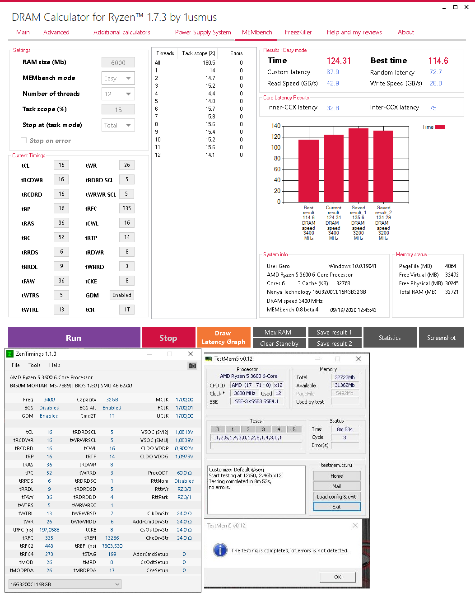Viewport: 475px width, 593px height.
Task: Click the Max RAM button
Action: [x=279, y=332]
